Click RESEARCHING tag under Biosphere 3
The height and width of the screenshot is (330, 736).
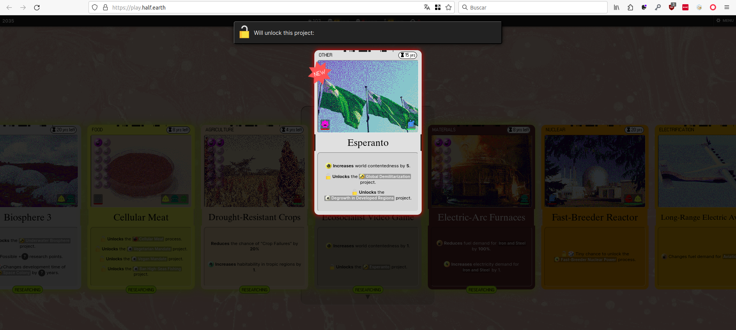click(28, 290)
